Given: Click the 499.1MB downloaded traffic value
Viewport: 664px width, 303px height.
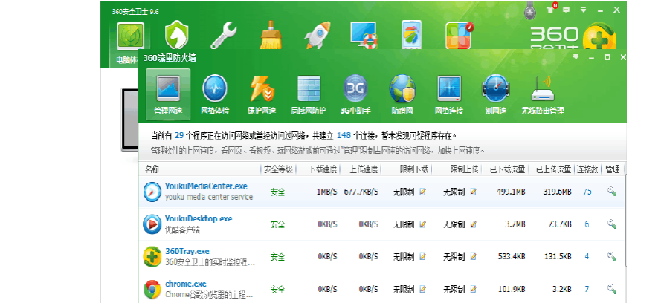Looking at the screenshot, I should [x=511, y=192].
